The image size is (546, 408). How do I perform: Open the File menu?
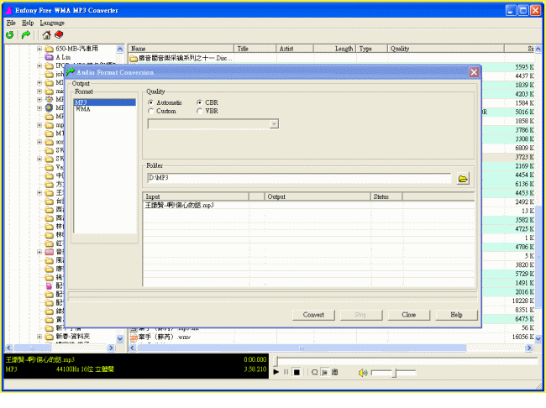pos(11,22)
